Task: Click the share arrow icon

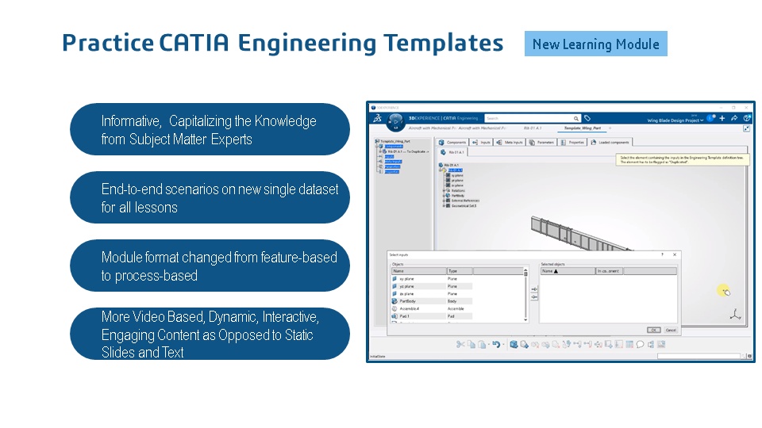Action: click(x=734, y=118)
